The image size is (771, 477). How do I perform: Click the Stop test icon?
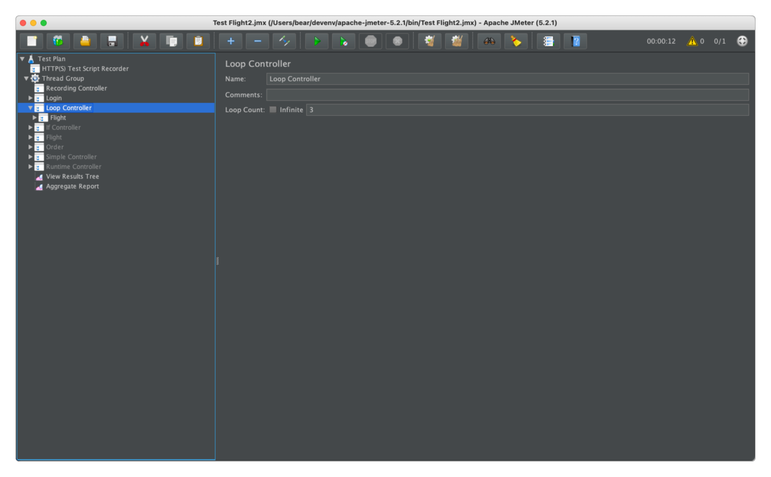pyautogui.click(x=371, y=41)
